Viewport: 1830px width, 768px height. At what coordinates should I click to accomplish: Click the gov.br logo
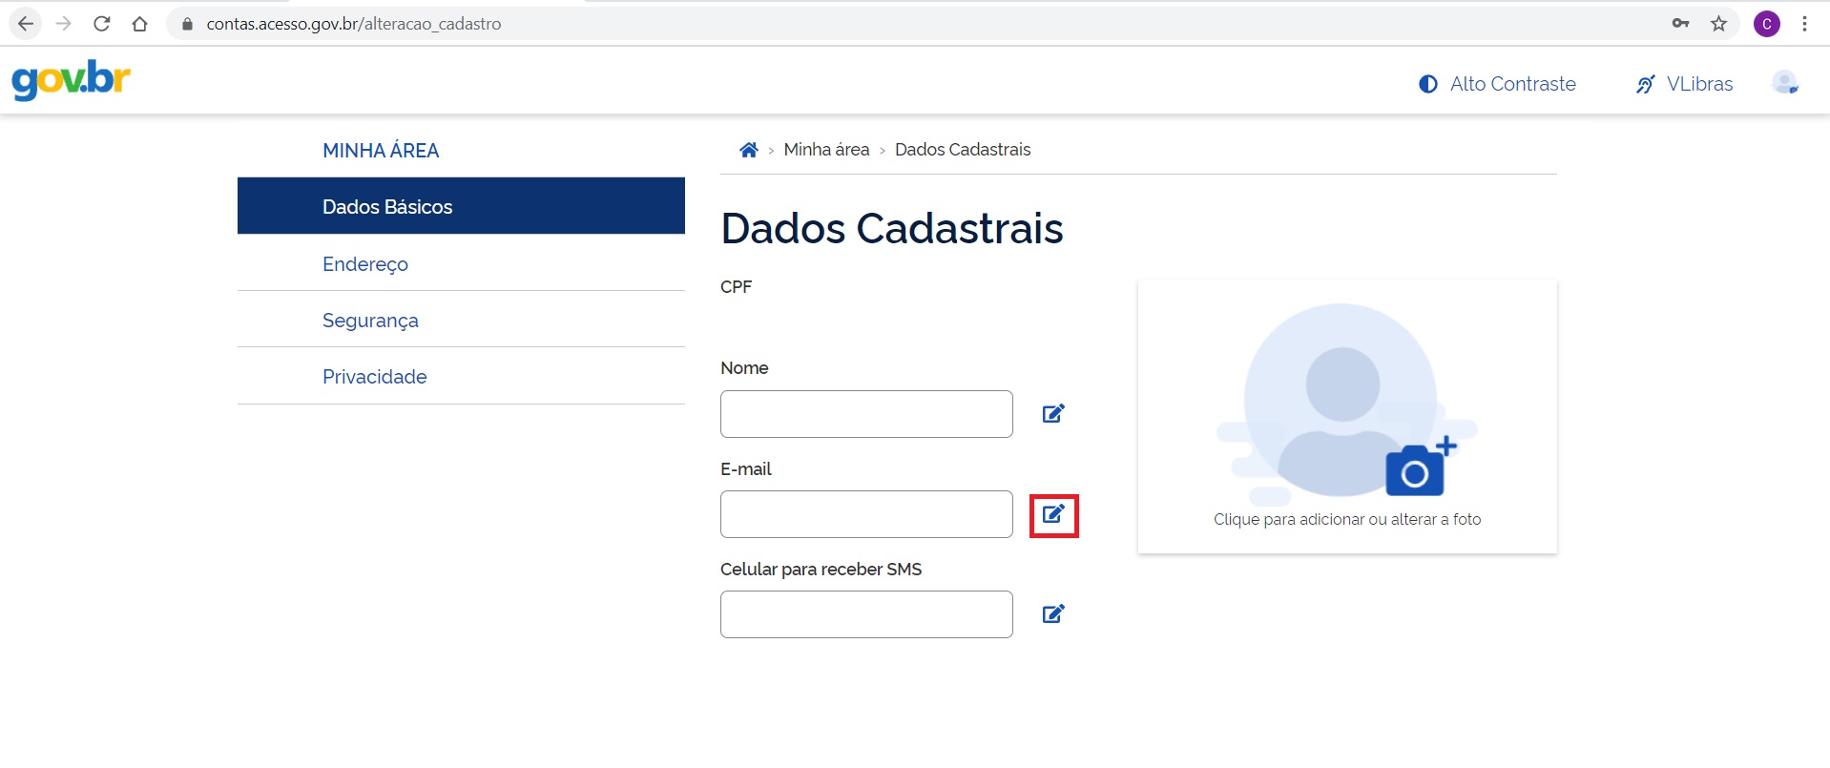click(72, 80)
